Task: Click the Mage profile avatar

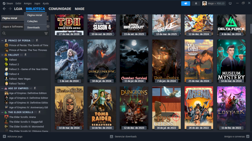Action: pos(204,3)
